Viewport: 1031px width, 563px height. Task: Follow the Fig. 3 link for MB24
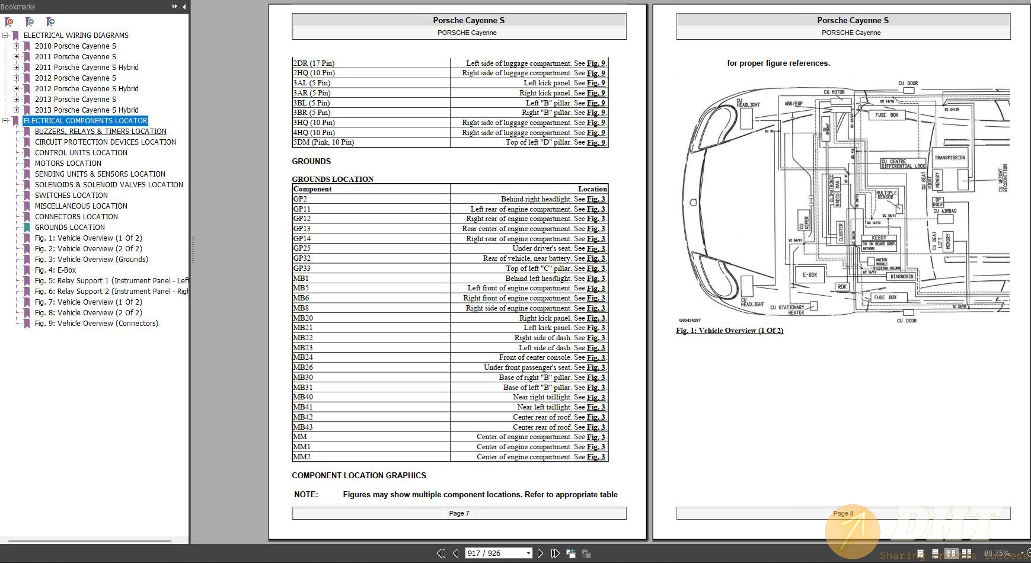(596, 357)
